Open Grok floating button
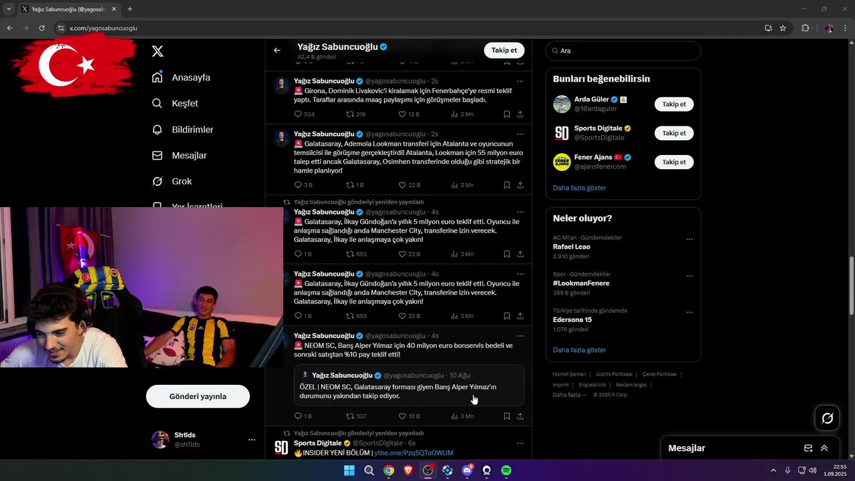The image size is (855, 481). tap(828, 418)
